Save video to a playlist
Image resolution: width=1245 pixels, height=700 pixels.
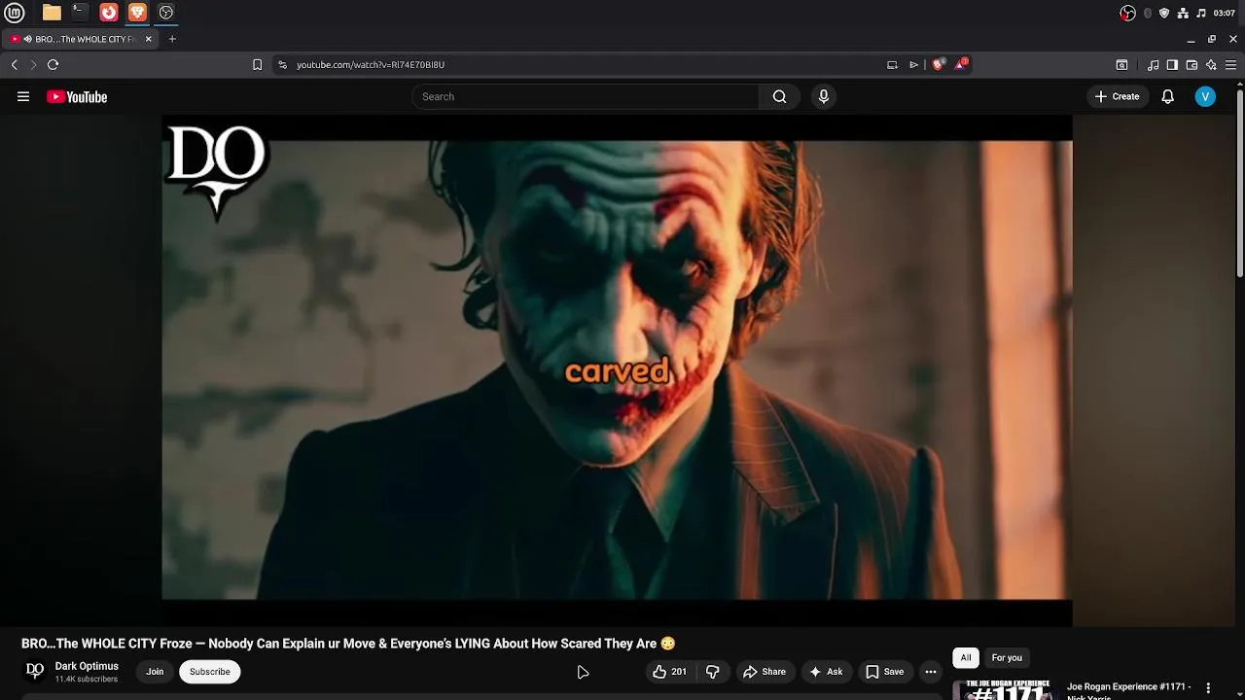[x=885, y=672]
